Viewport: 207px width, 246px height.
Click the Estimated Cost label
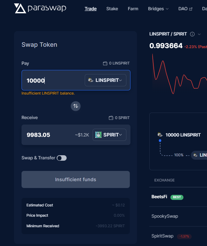40,205
